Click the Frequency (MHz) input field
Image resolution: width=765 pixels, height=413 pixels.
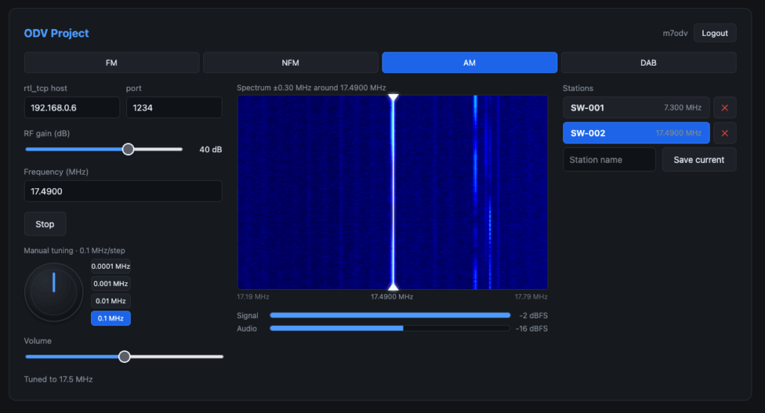click(x=123, y=191)
